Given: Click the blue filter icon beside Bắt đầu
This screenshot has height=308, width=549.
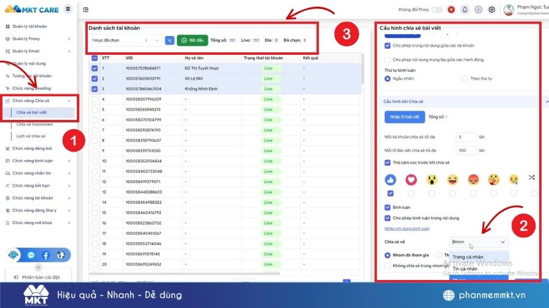Looking at the screenshot, I should pos(170,41).
